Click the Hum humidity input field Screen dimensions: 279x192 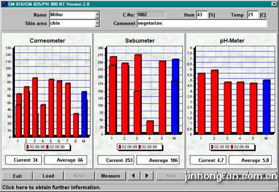pyautogui.click(x=202, y=15)
